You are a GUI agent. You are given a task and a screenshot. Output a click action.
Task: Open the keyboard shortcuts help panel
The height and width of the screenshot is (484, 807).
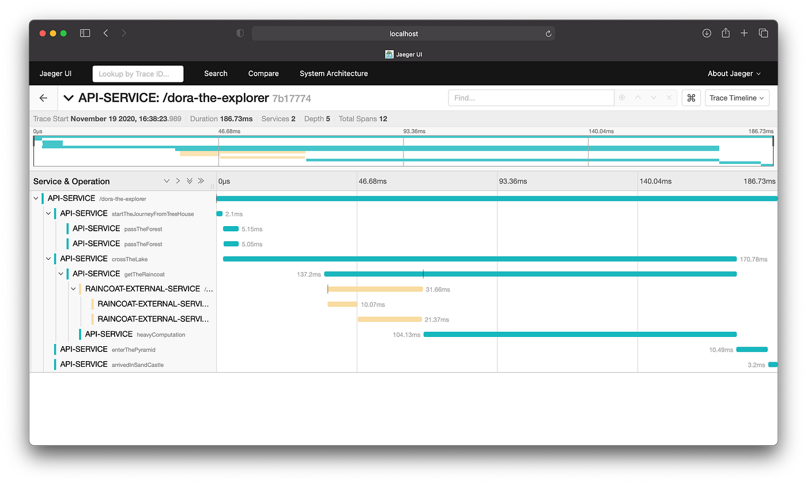(x=691, y=97)
